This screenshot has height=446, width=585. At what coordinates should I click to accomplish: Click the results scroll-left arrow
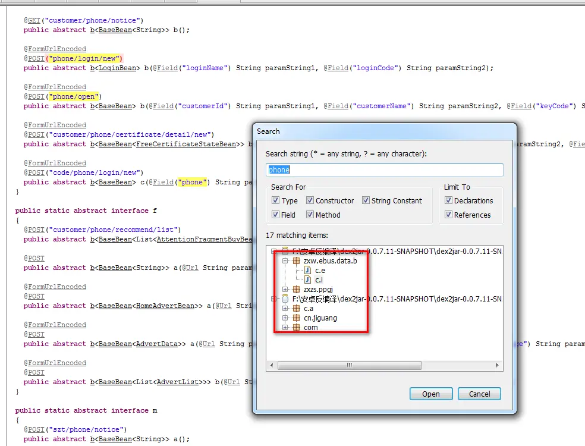pos(272,365)
